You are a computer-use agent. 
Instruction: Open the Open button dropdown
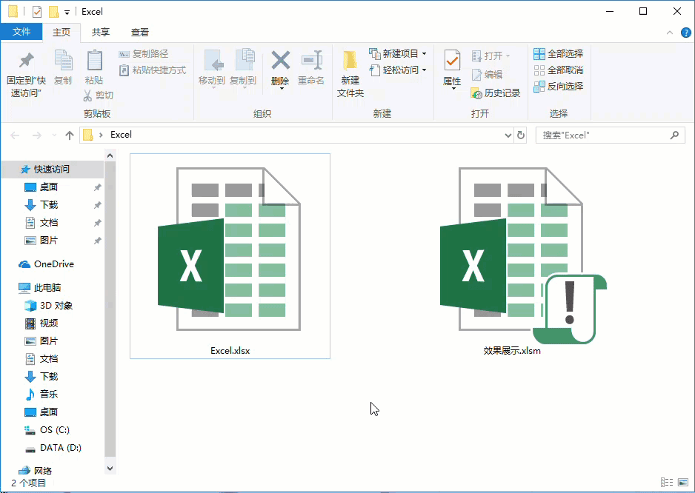pos(508,56)
